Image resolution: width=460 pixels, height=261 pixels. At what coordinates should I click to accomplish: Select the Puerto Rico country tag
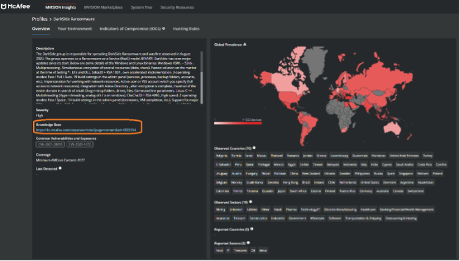(347, 191)
